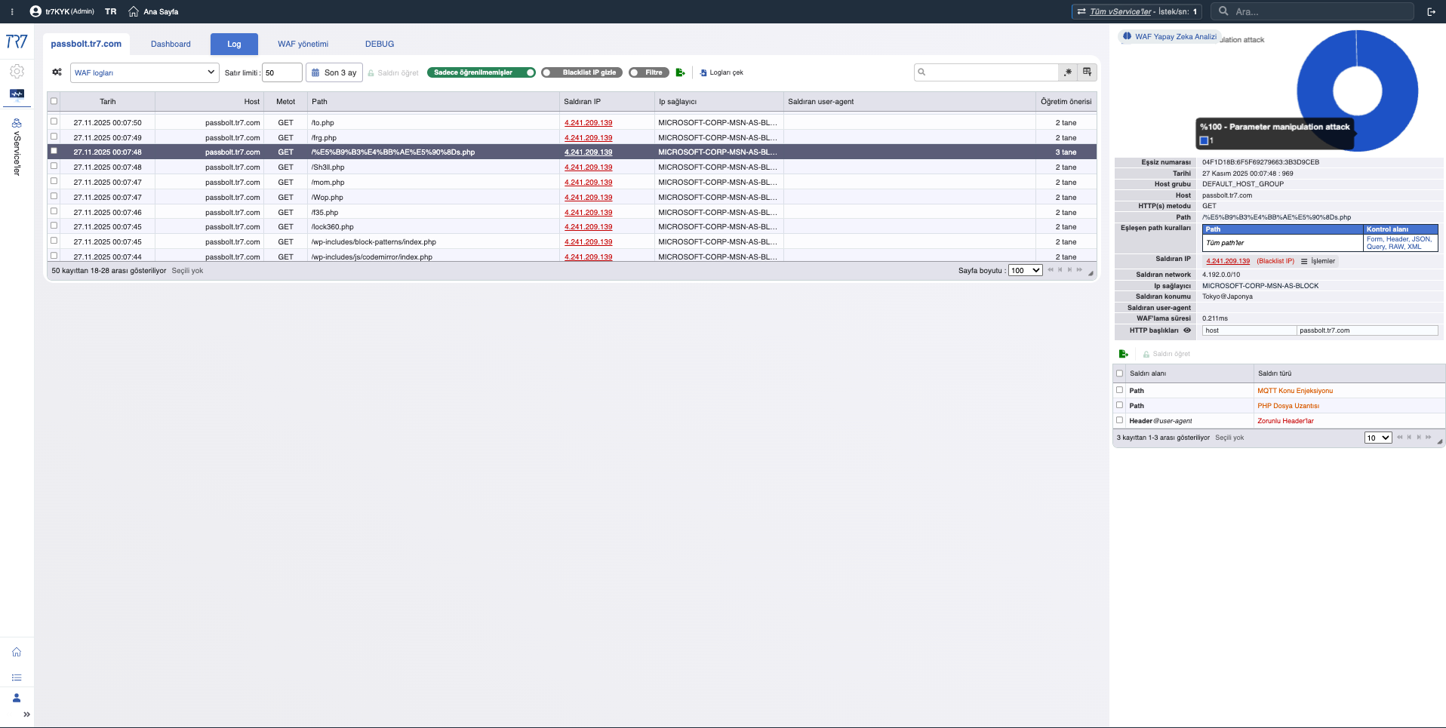Open the MQTT Konu Enjeksiyonu link
Image resolution: width=1446 pixels, height=728 pixels.
1295,391
